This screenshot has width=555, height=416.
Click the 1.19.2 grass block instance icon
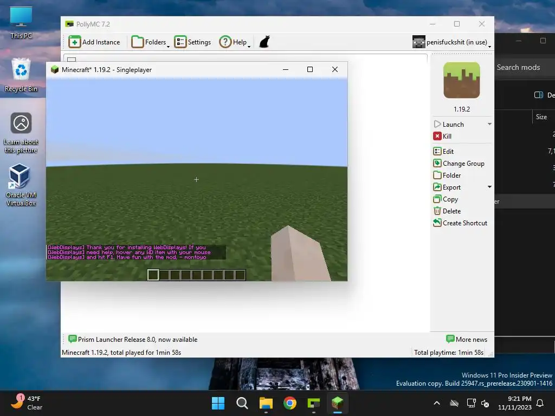click(462, 80)
